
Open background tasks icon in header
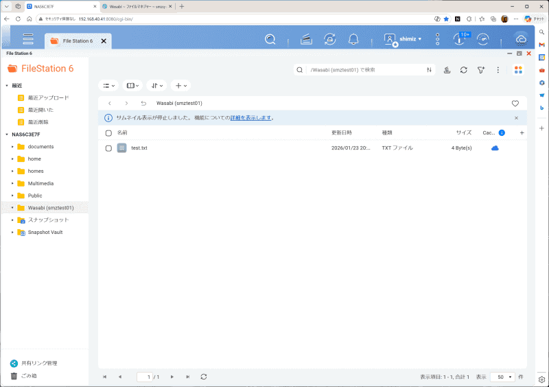point(306,39)
